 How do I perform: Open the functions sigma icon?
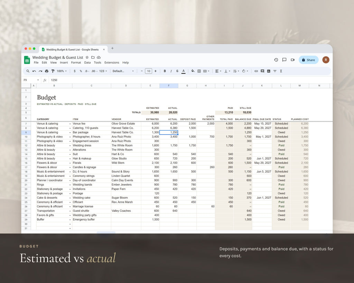(x=281, y=71)
